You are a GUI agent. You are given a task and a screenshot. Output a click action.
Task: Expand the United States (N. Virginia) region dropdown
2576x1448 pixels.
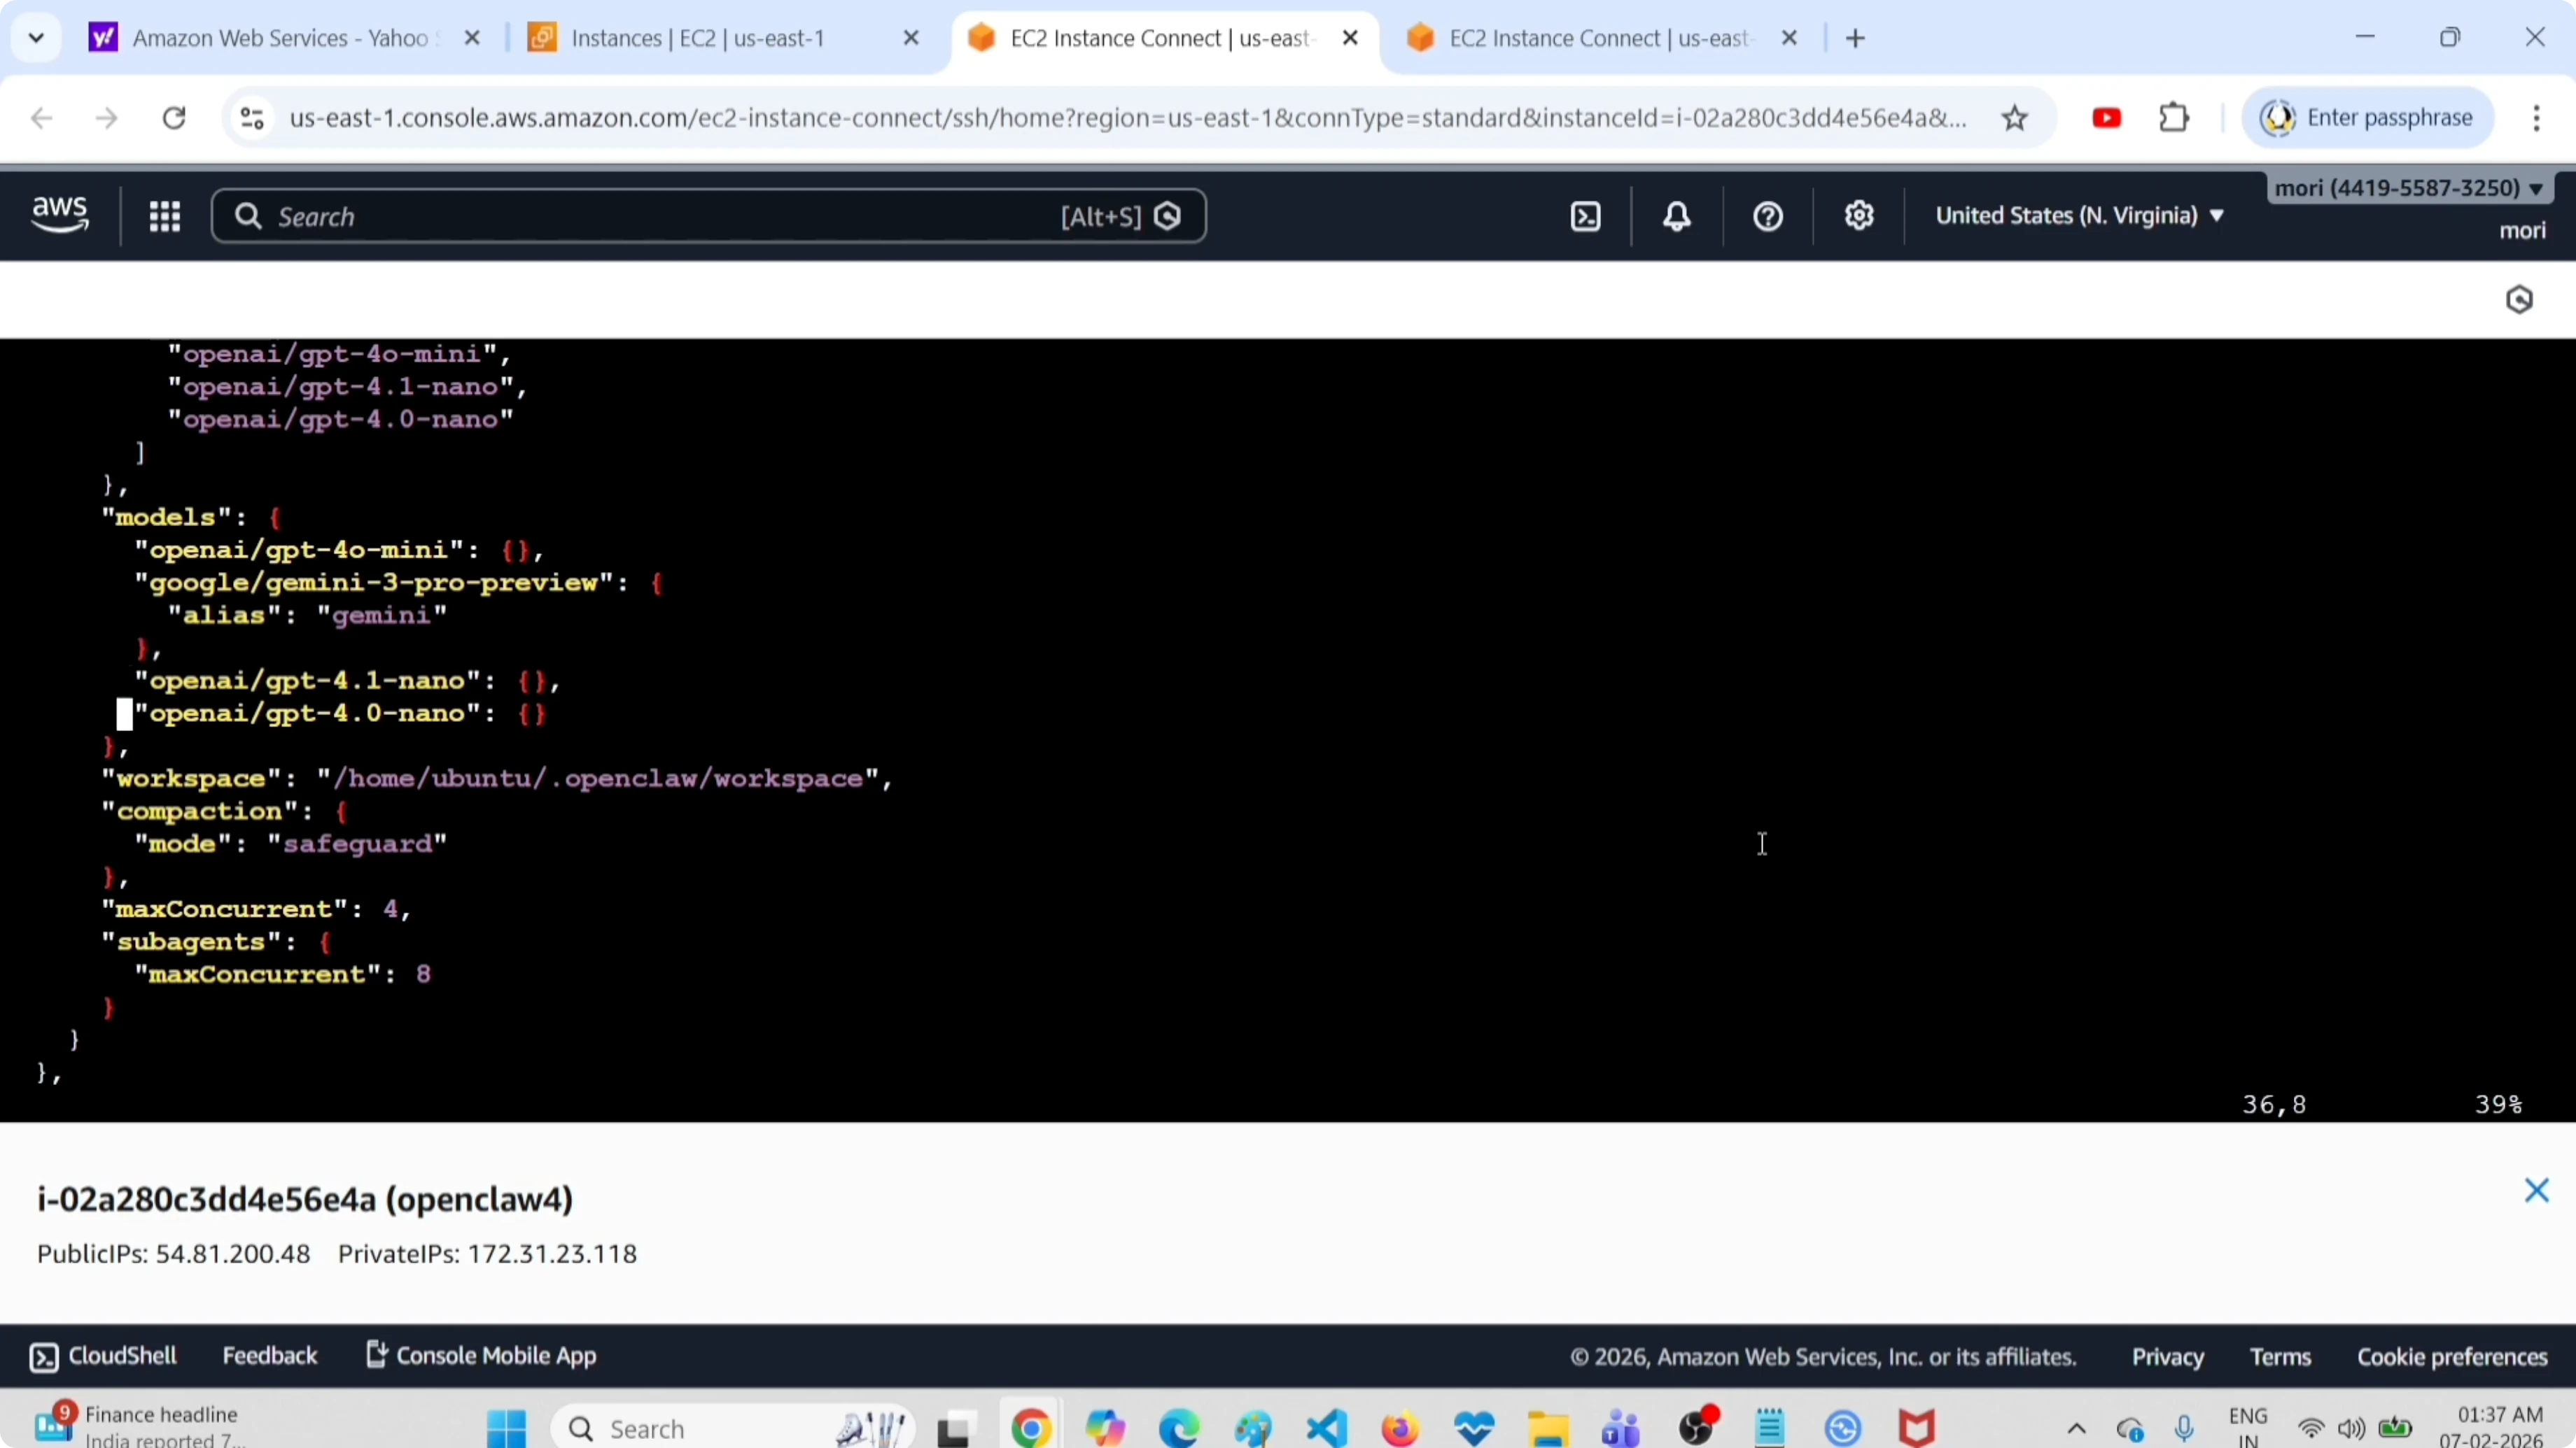tap(2079, 216)
